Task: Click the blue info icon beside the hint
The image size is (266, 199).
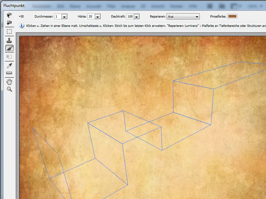Action: [x=22, y=26]
